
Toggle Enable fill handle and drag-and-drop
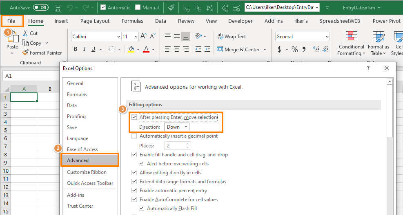pyautogui.click(x=134, y=154)
